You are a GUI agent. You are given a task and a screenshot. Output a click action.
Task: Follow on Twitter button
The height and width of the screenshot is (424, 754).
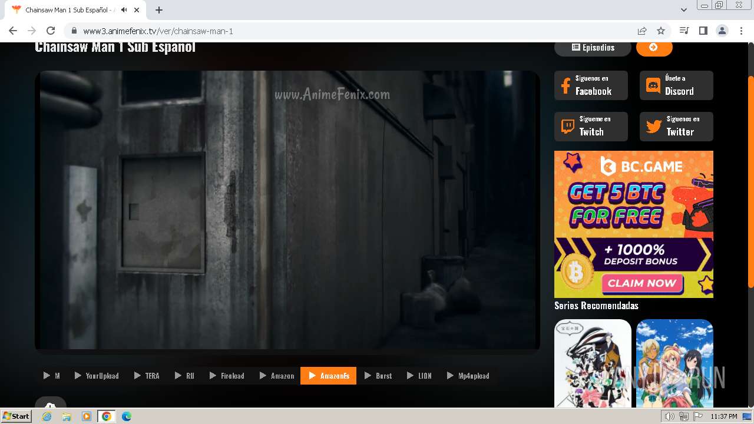pos(676,127)
